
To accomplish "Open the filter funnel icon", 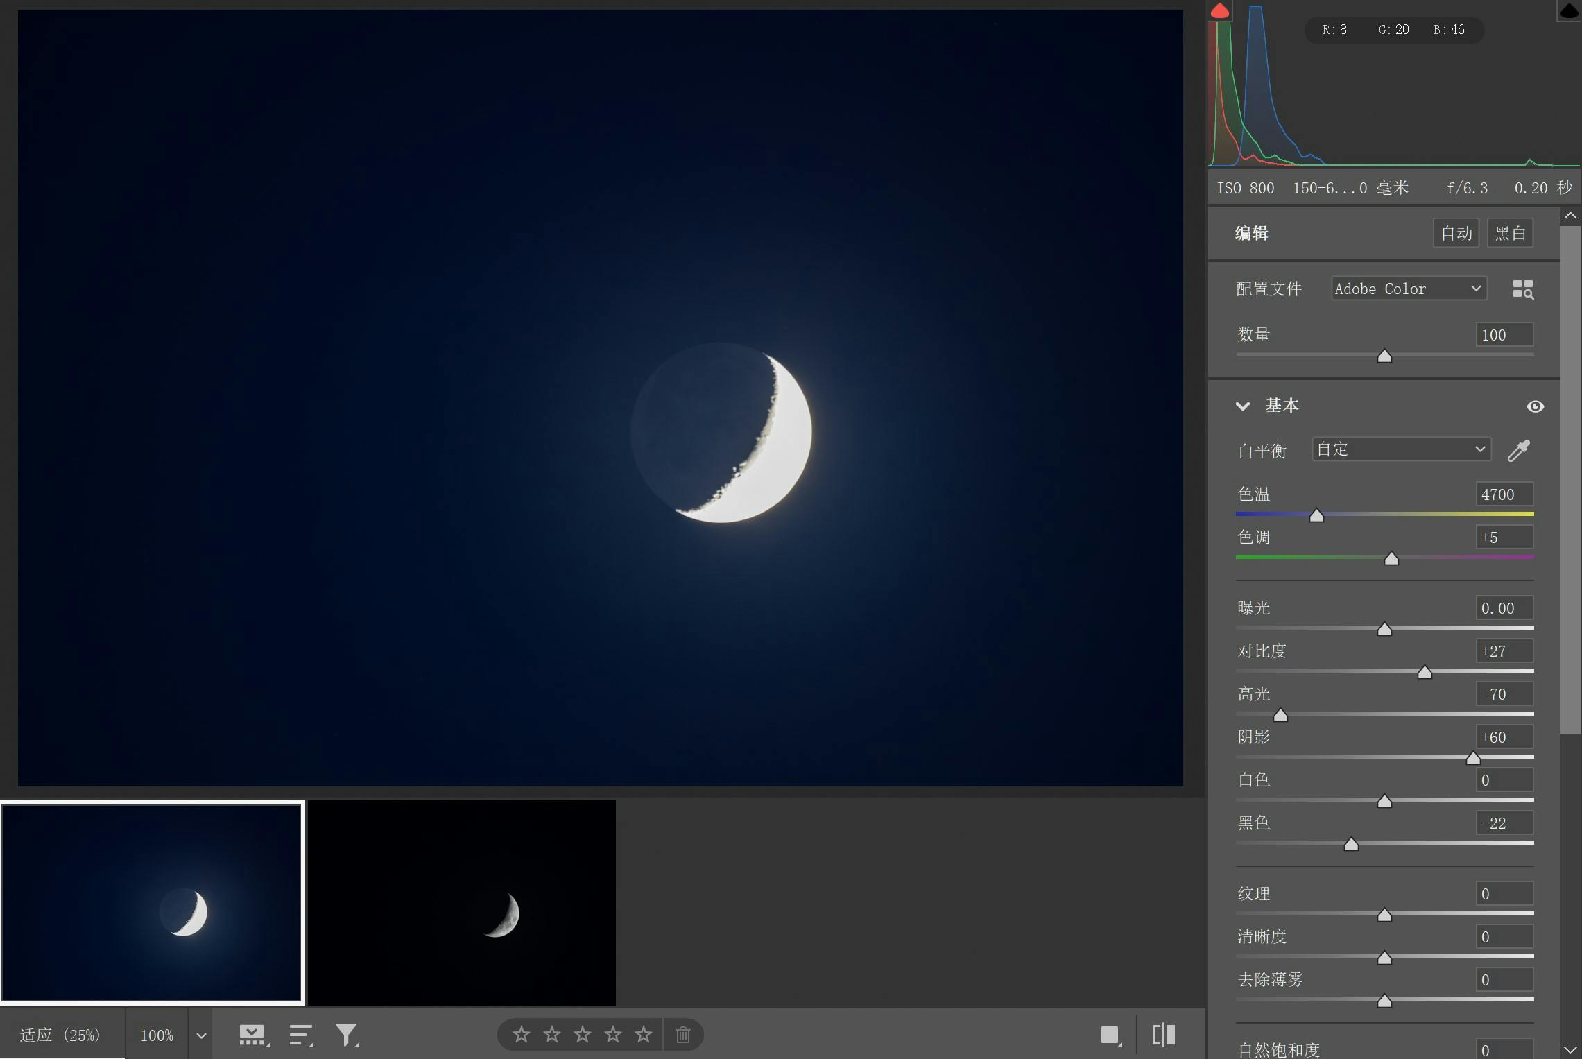I will pos(347,1035).
